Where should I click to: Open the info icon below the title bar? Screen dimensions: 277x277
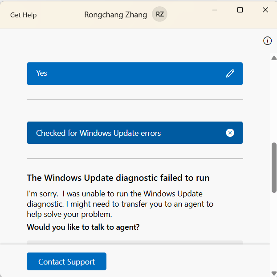click(x=267, y=41)
